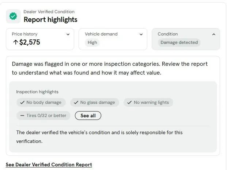Click the dash icon beside Tires 0/32

22,116
